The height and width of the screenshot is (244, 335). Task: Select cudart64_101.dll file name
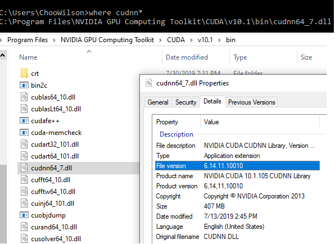click(x=55, y=156)
